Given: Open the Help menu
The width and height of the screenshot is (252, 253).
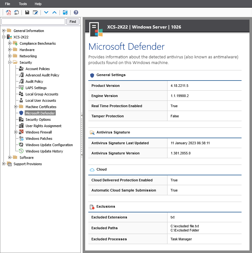Looking at the screenshot, I should 38,4.
